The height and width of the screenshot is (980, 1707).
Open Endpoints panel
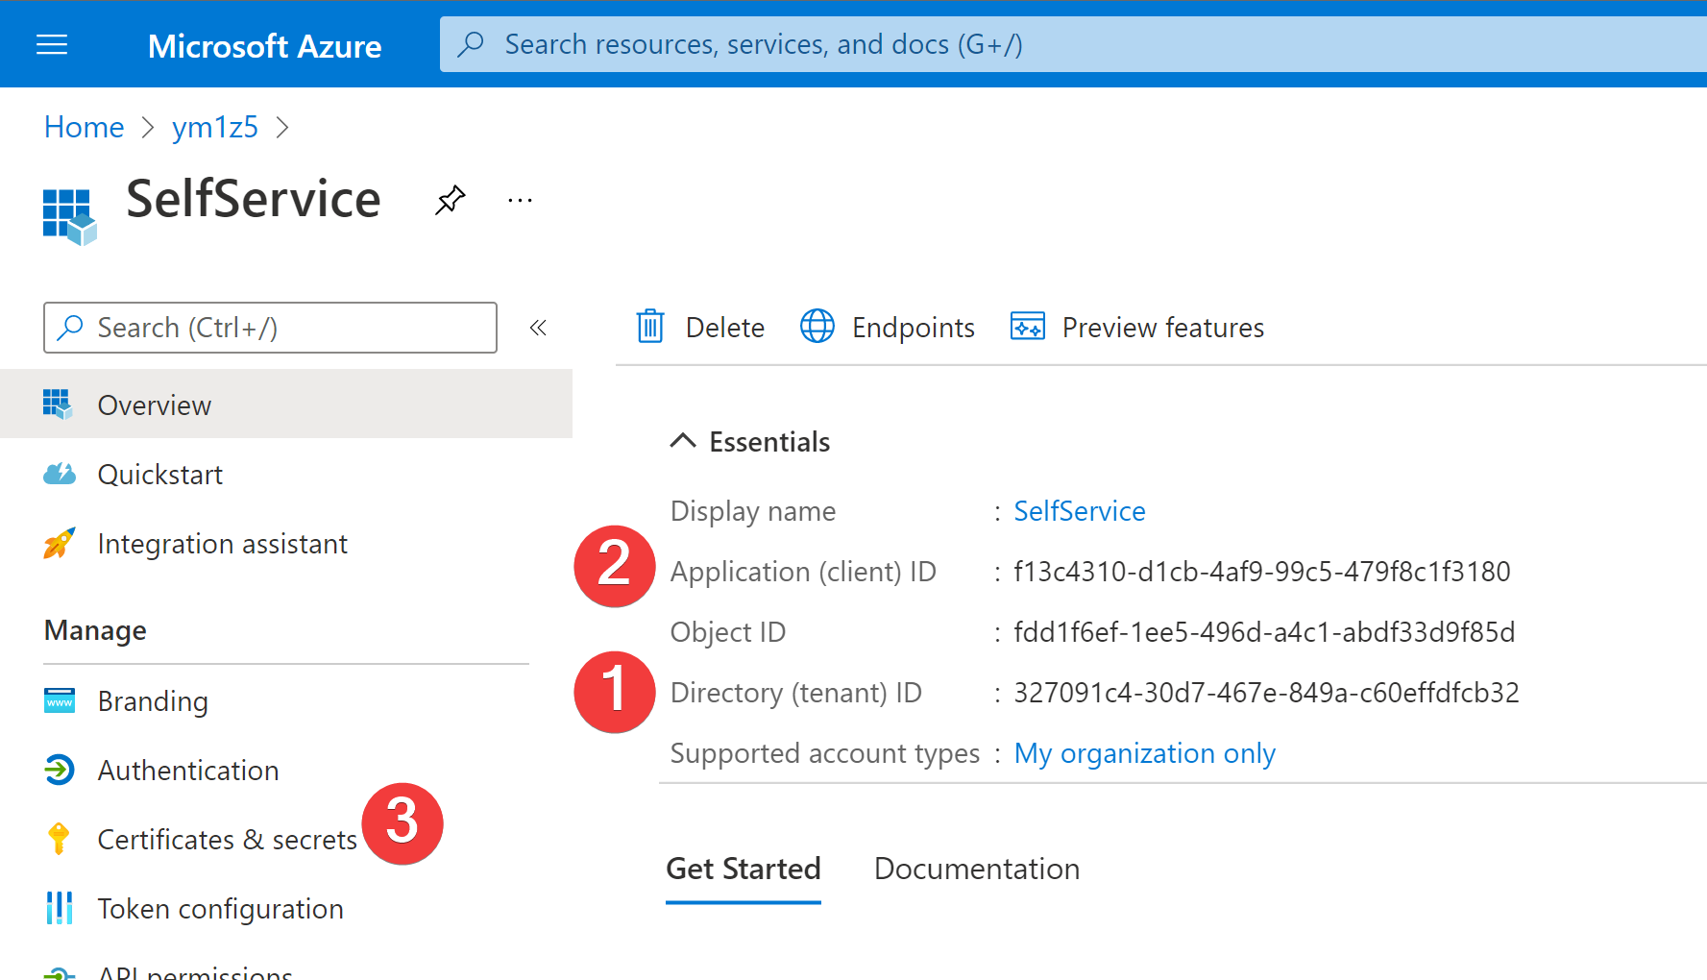(888, 328)
